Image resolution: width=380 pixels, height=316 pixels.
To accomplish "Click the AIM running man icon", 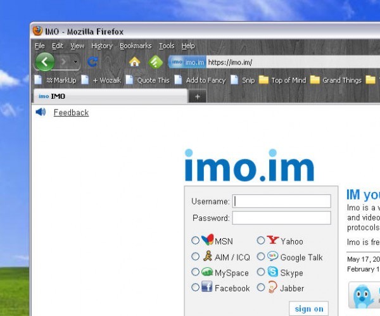I will point(208,256).
